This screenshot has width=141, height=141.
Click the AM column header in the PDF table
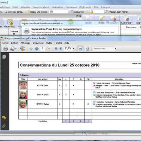click(88, 79)
